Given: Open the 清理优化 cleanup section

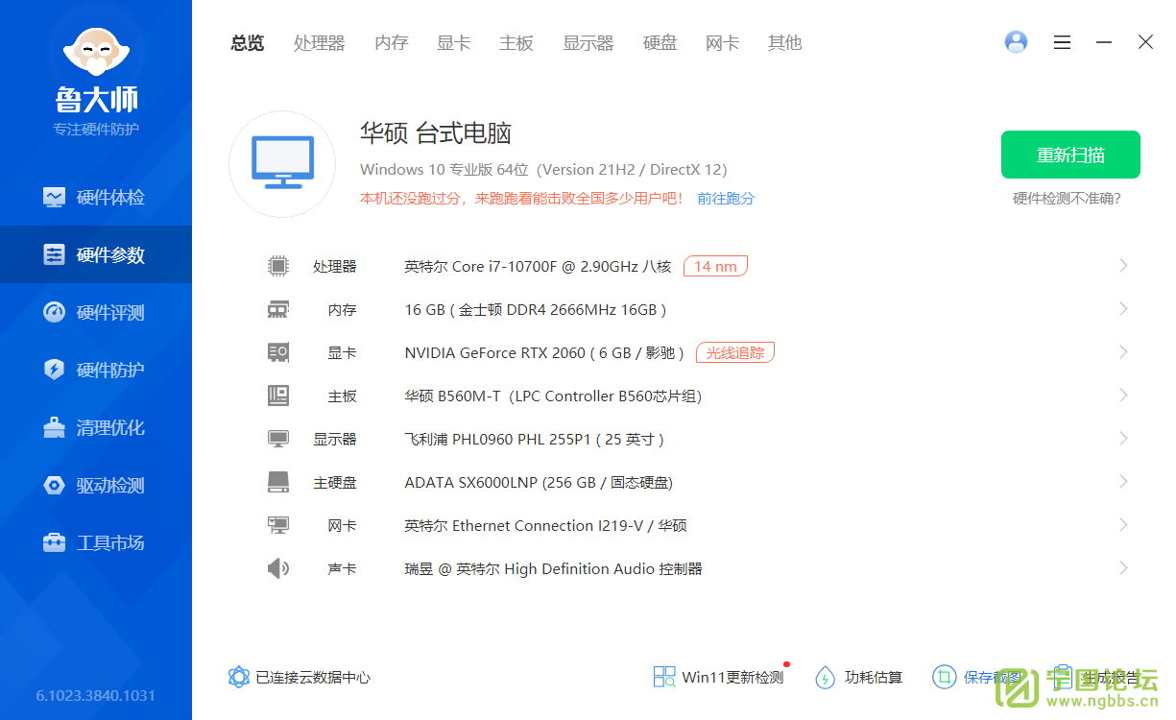Looking at the screenshot, I should click(96, 427).
